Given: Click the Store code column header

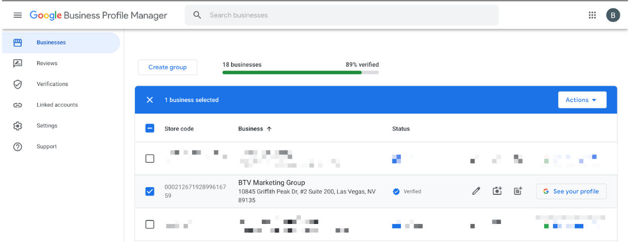Looking at the screenshot, I should coord(179,129).
